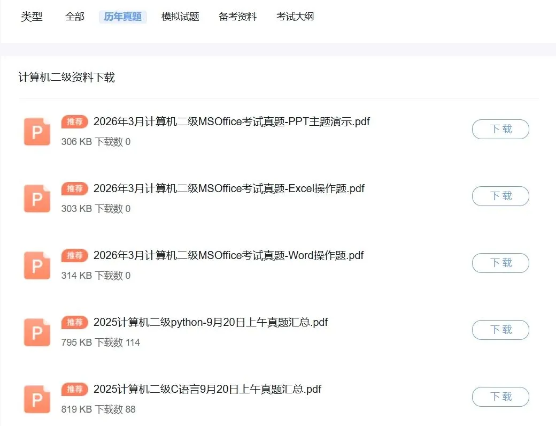
Task: Click the PDF icon for python 9月20日真题汇总
Action: [x=36, y=332]
